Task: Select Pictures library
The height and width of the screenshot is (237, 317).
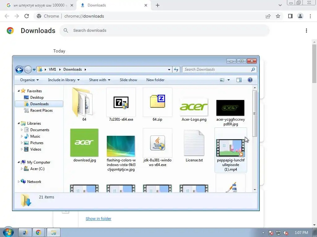Action: coord(37,143)
